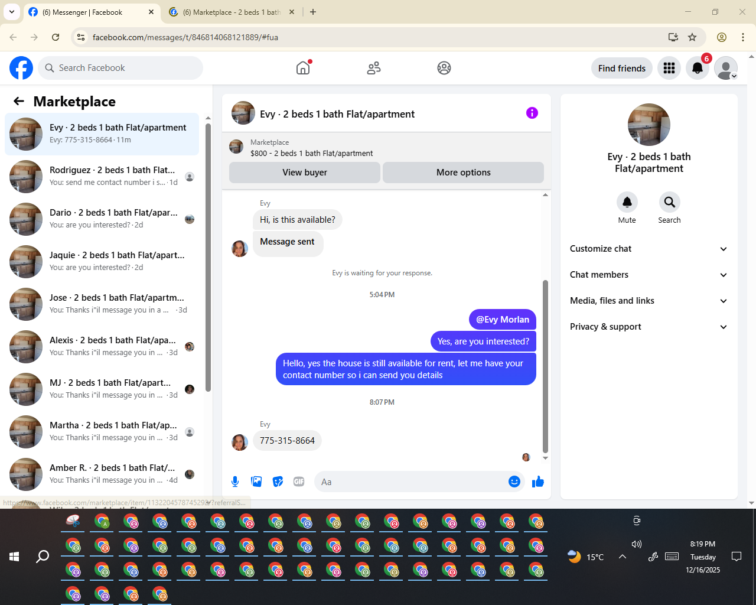Open the taskbar clock showing 8:19 PM
756x605 pixels.
pyautogui.click(x=703, y=557)
